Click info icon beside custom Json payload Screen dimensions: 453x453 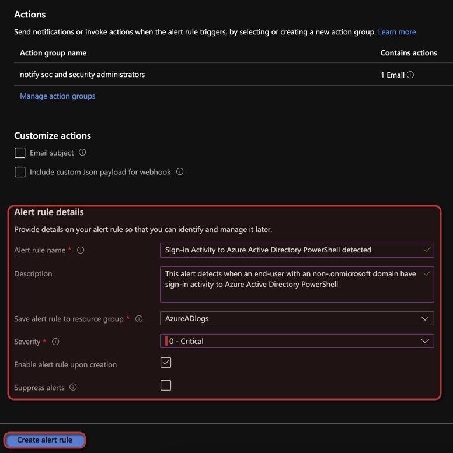(180, 171)
